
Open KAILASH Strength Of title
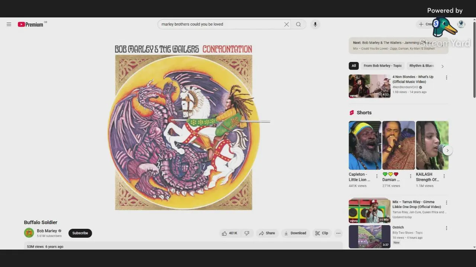point(427,177)
